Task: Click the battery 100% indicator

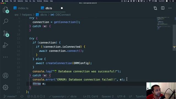Action: click(154, 1)
